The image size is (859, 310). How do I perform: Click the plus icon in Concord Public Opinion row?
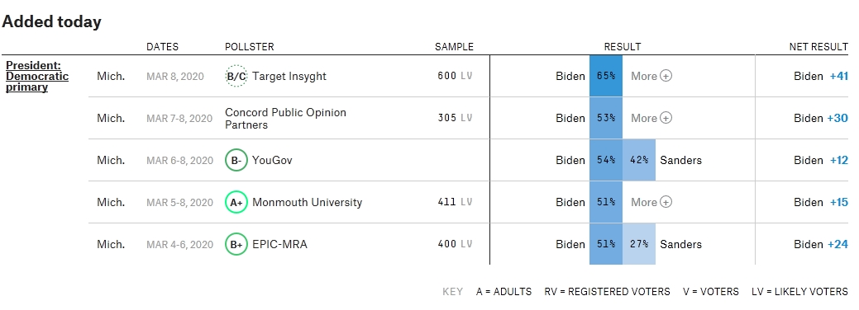pyautogui.click(x=666, y=118)
